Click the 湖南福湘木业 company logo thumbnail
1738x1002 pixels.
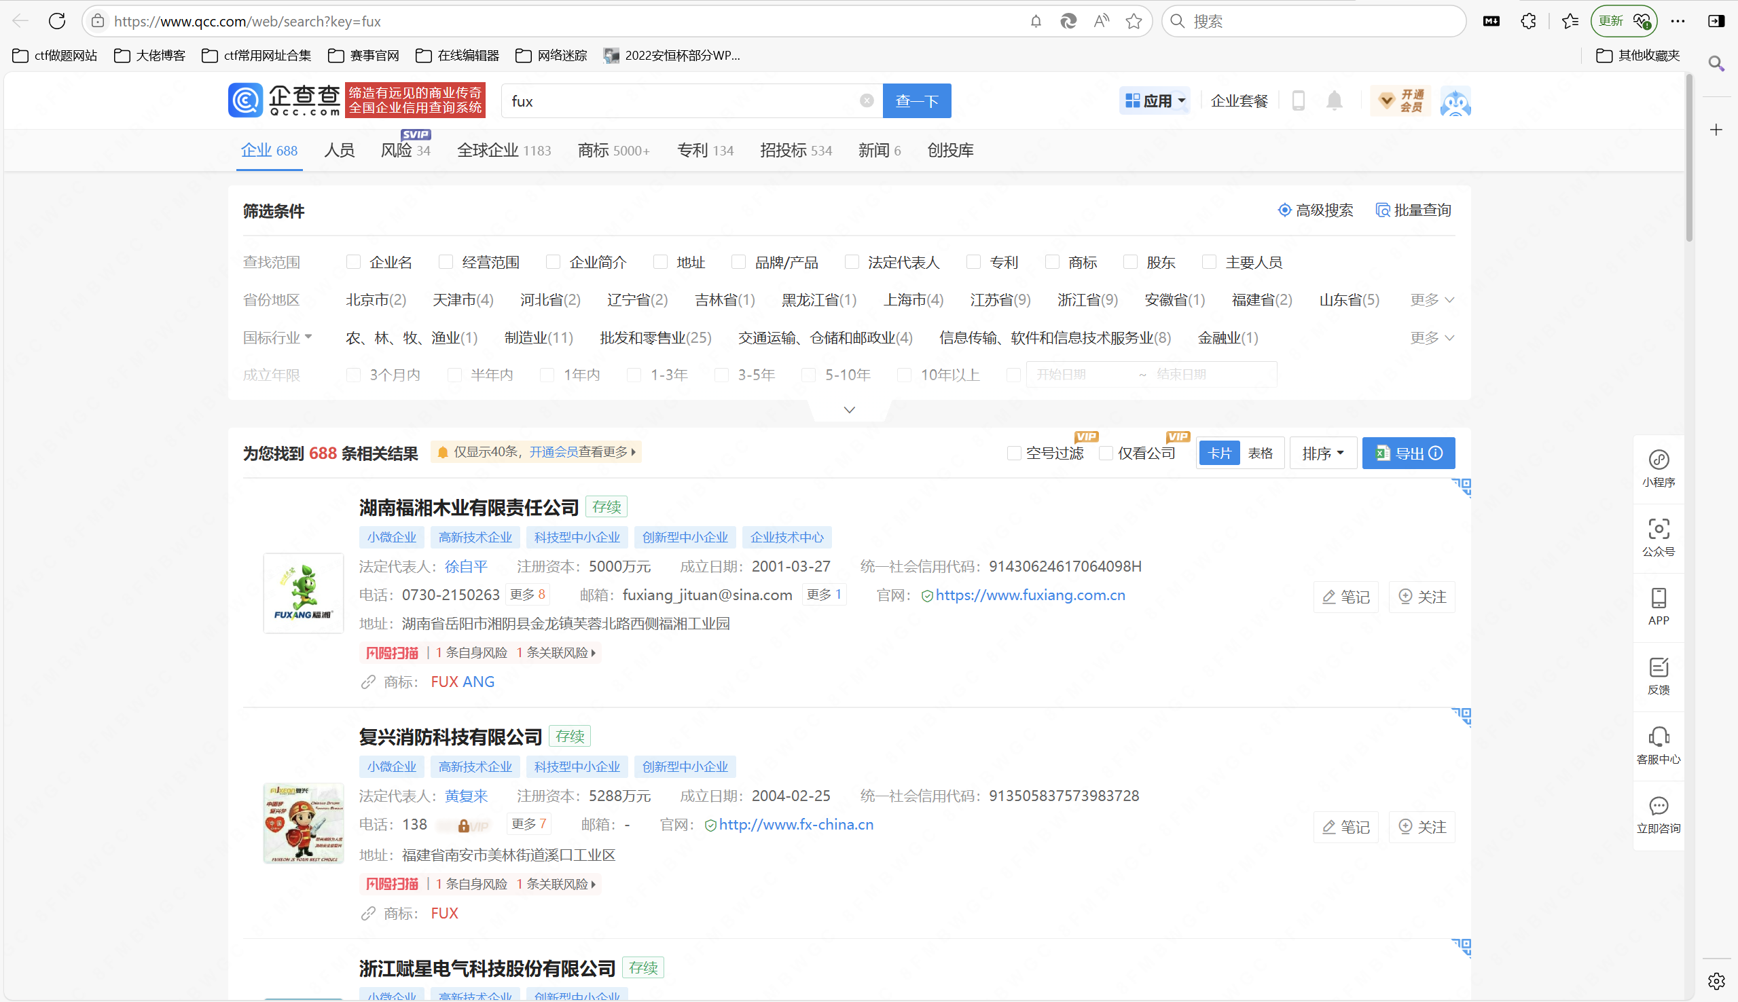(304, 593)
